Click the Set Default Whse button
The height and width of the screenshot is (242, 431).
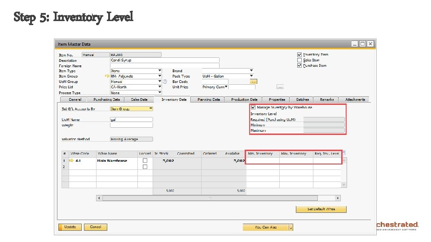pos(321,209)
